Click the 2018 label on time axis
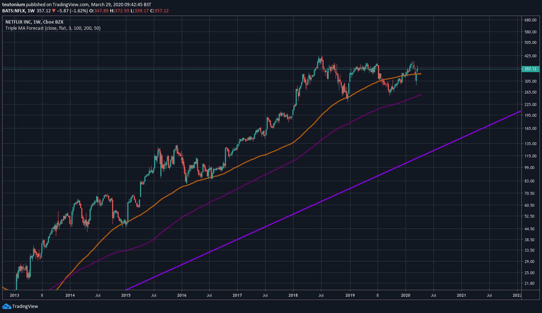542x313 pixels. [293, 295]
